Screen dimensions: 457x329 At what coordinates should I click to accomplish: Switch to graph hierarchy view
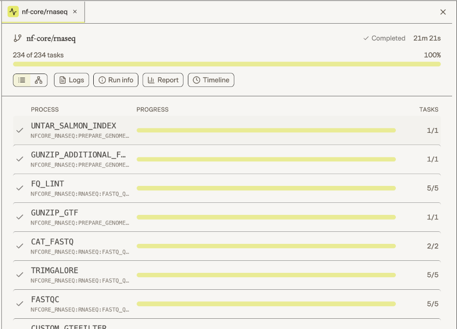click(38, 80)
